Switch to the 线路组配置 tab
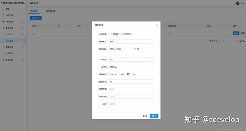The width and height of the screenshot is (246, 131). (x=51, y=11)
